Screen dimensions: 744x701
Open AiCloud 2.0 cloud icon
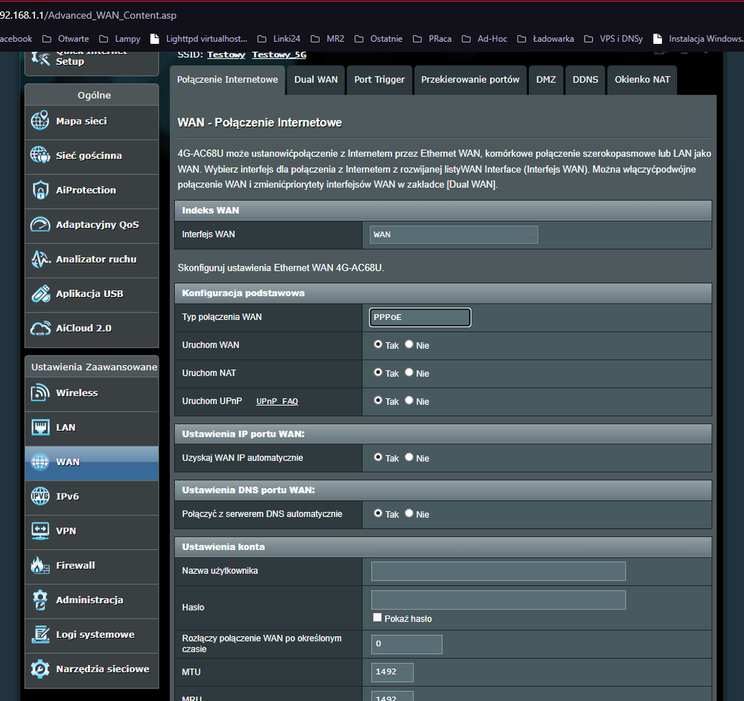[40, 328]
